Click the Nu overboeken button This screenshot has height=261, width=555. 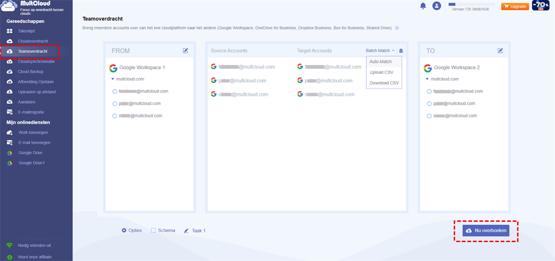pyautogui.click(x=486, y=231)
